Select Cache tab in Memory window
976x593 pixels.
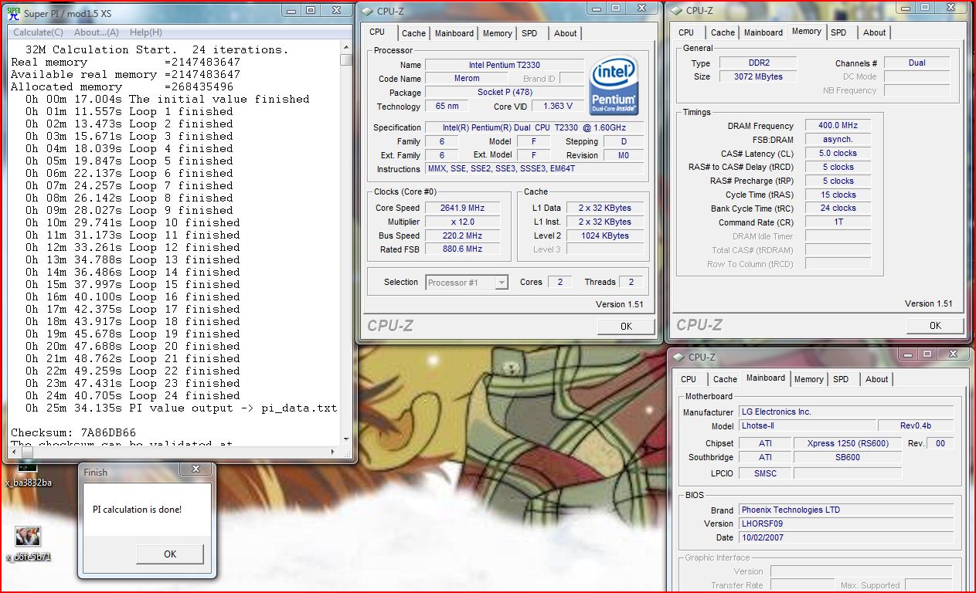723,32
